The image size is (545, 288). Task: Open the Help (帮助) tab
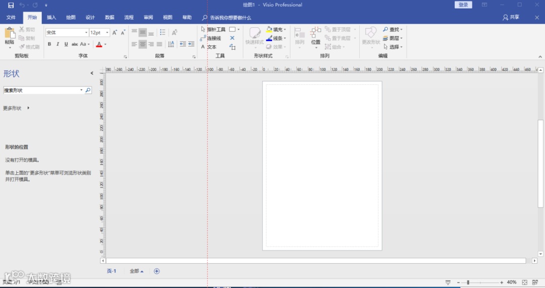pos(187,17)
